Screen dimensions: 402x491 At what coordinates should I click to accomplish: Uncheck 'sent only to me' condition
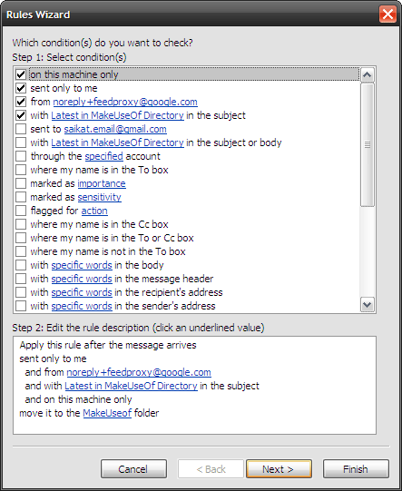point(21,88)
